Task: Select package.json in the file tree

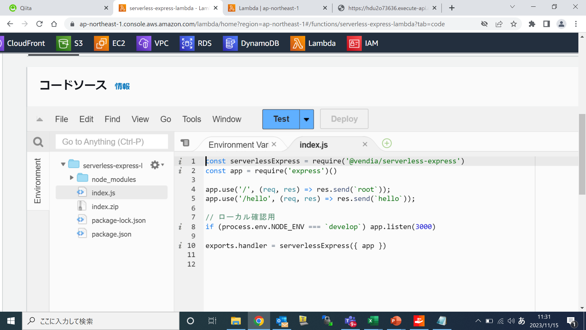Action: click(111, 234)
